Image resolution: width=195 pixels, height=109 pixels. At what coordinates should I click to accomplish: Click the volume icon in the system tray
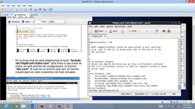(x=179, y=106)
